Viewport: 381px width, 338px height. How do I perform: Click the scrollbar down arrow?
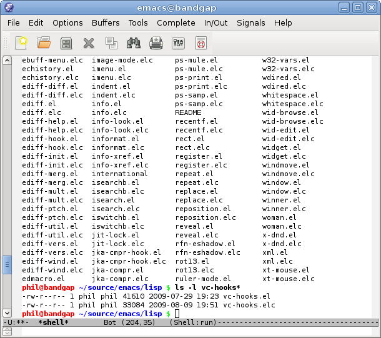point(7,313)
